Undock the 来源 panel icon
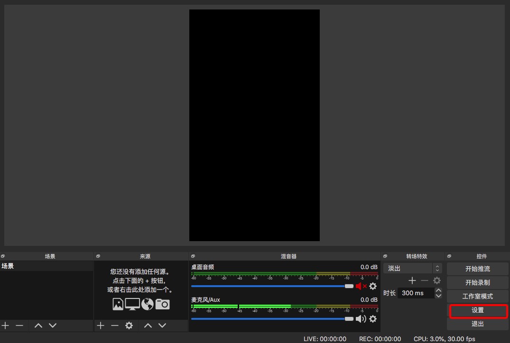Image resolution: width=510 pixels, height=343 pixels. click(98, 256)
